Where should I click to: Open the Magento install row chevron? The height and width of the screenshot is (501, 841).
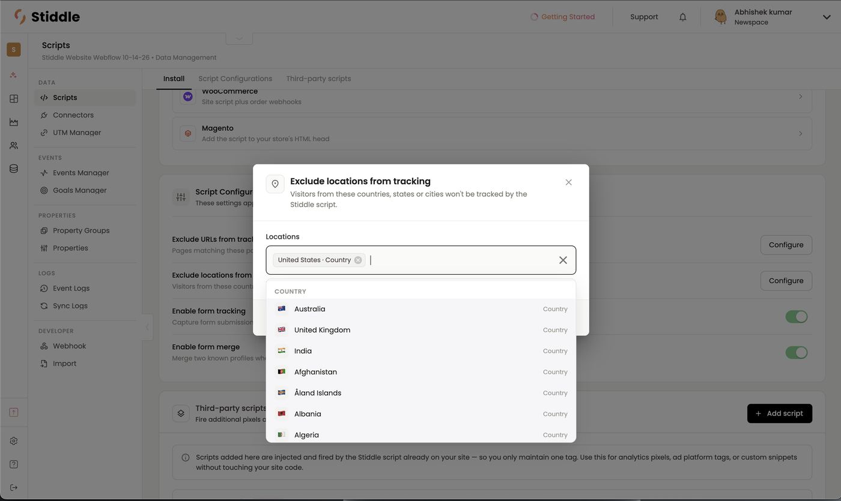click(x=800, y=133)
